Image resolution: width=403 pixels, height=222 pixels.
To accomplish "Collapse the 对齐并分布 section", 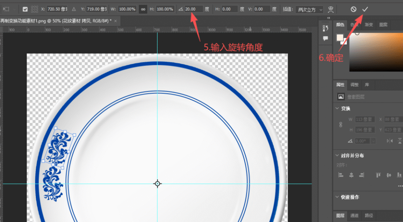I will (x=337, y=156).
